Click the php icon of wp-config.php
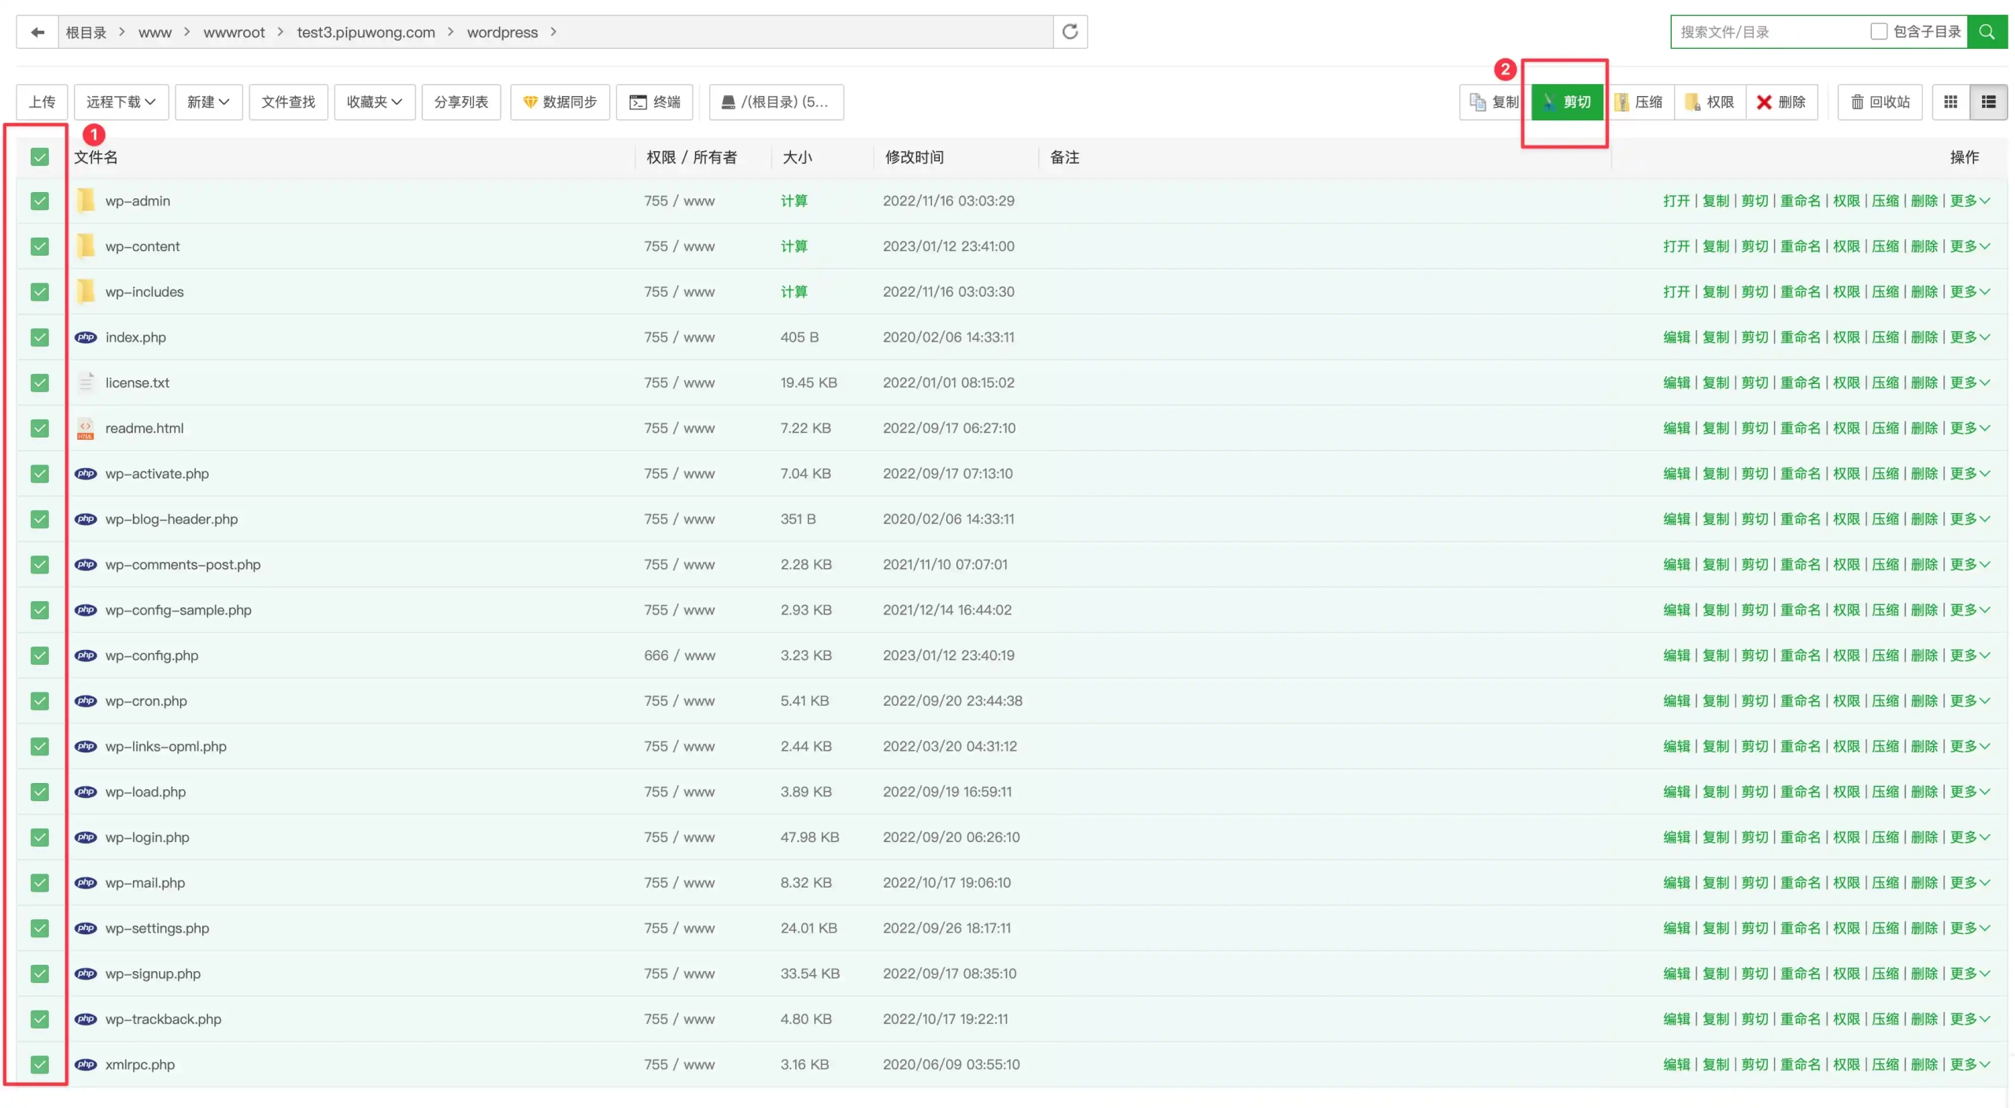Screen dimensions: 2015x1108 [85, 656]
